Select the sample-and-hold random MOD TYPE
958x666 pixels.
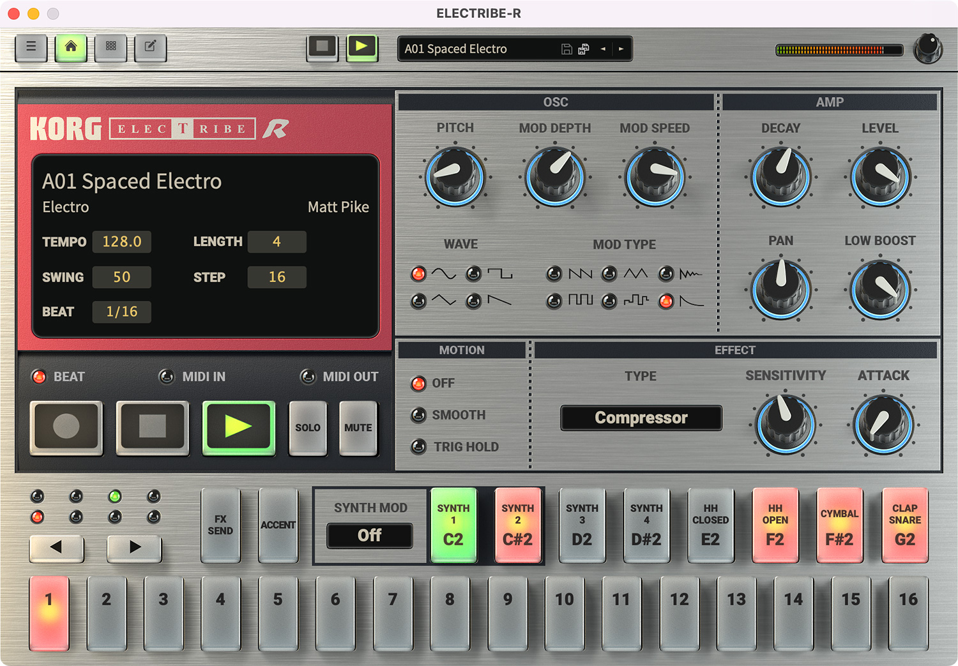[610, 301]
